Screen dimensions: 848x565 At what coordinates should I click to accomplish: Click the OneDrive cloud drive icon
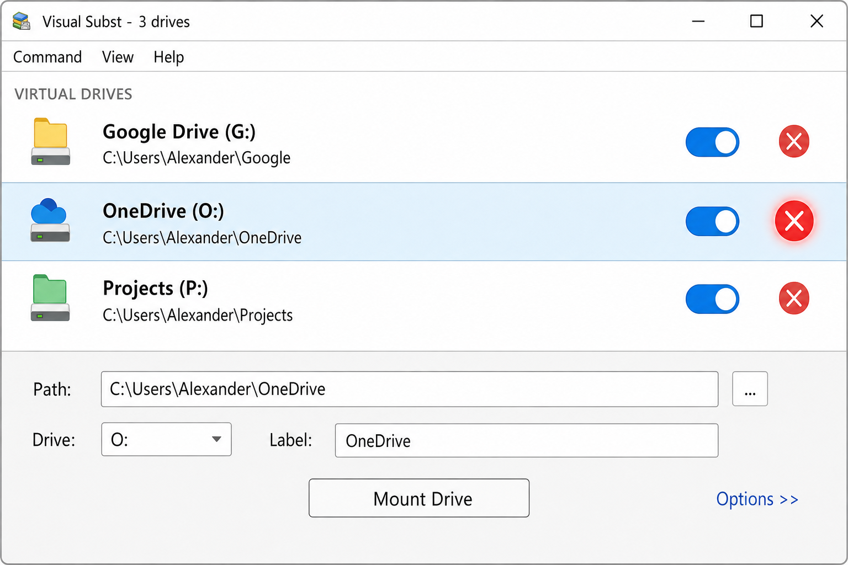click(50, 220)
